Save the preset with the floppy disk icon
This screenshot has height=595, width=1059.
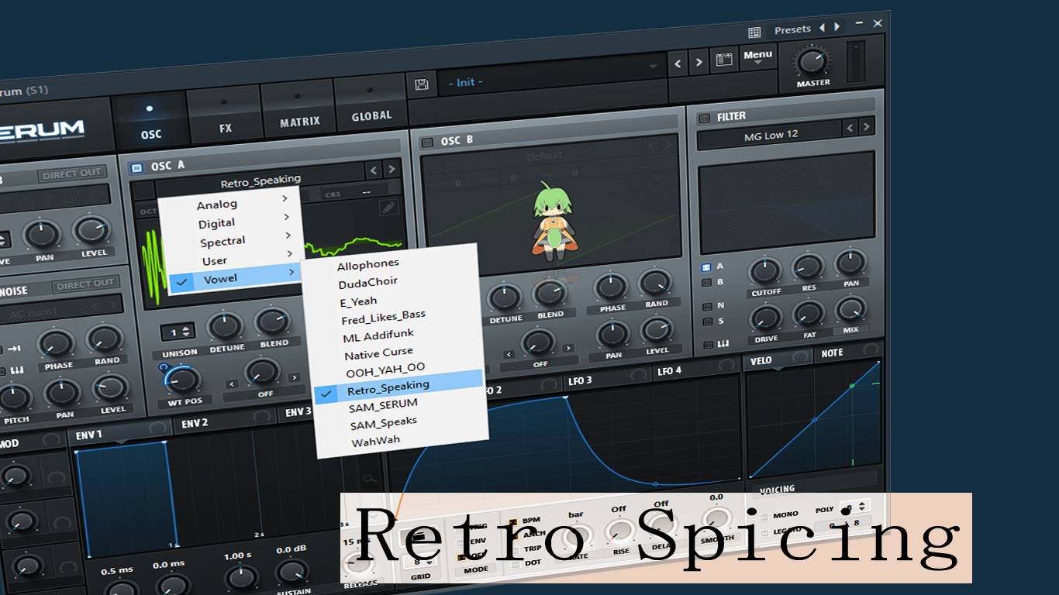click(x=422, y=84)
